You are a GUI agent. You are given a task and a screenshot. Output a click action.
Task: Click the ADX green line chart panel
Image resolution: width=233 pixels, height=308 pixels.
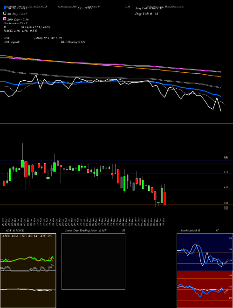[28, 252]
